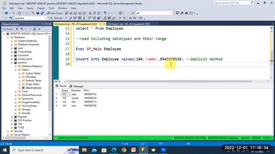This screenshot has height=154, width=275.
Task: Click the Toolbox icon beside the wrench
Action: pos(186,13)
